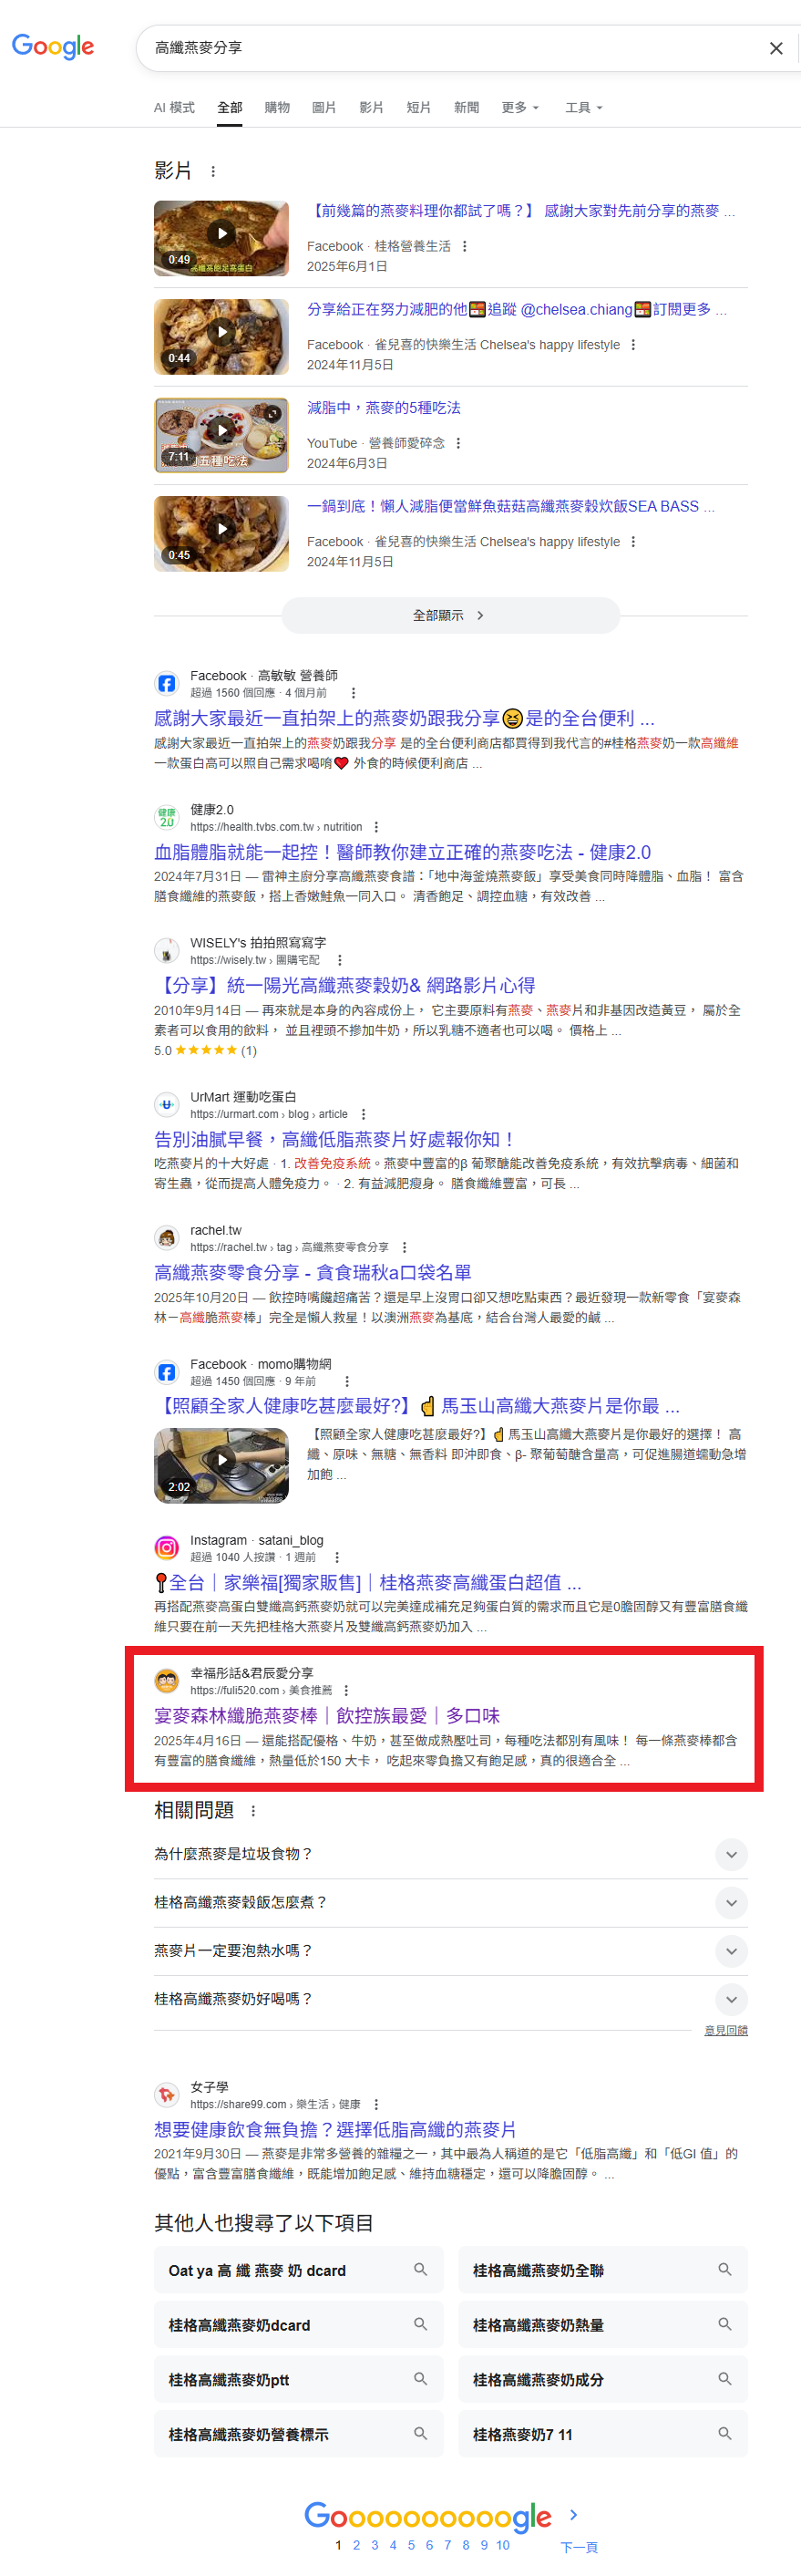Expand question 為什麼燕麥是垃圾食物？
801x2576 pixels.
coord(450,1854)
